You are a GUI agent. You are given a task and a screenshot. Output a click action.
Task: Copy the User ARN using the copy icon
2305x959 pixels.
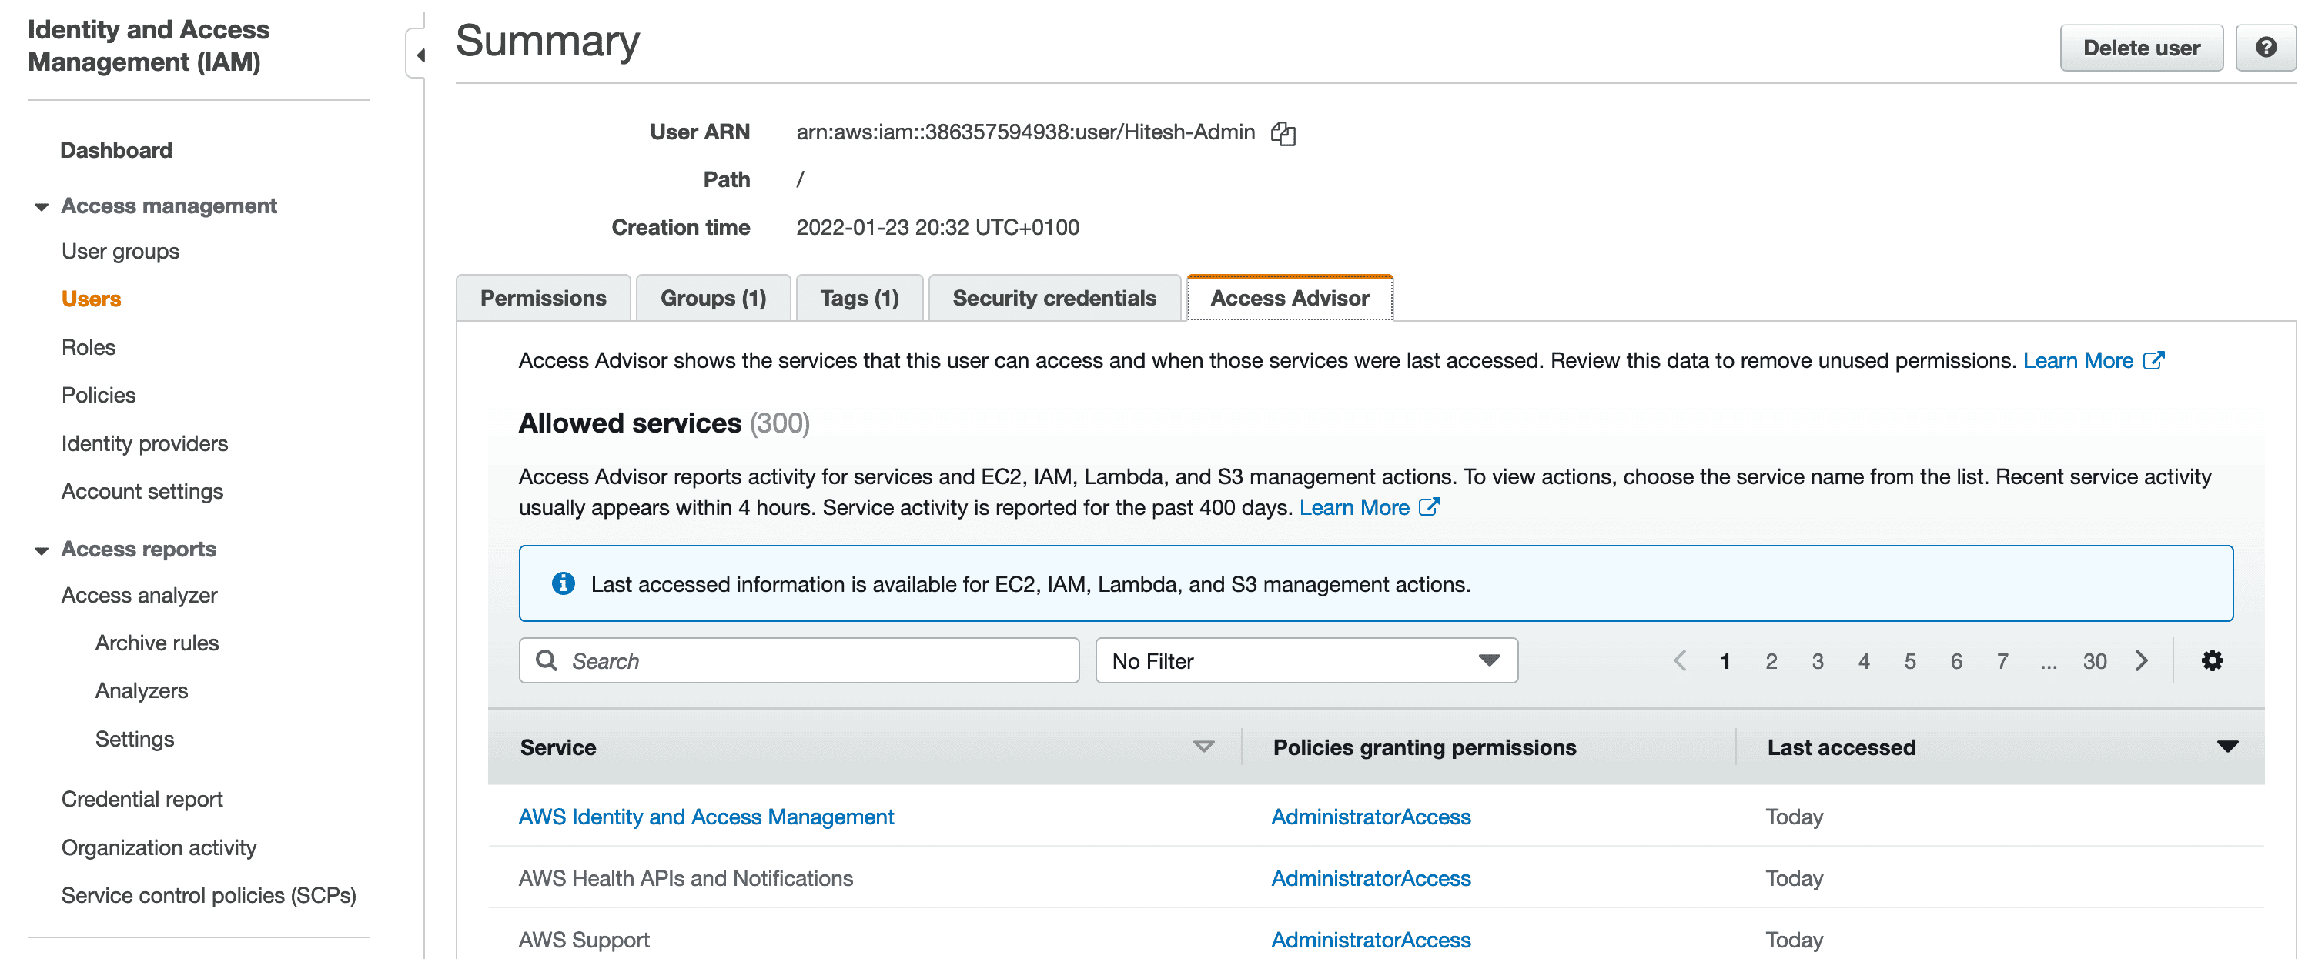coord(1284,133)
